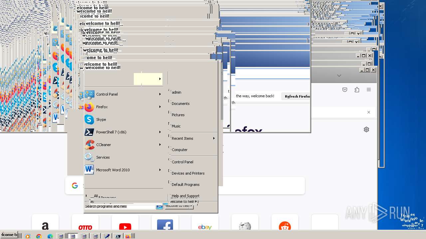Open Control Panel in the right Start column
This screenshot has height=239, width=426.
pyautogui.click(x=182, y=162)
